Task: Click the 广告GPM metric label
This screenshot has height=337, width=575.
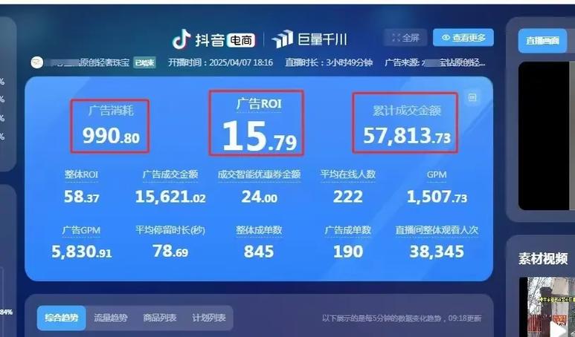Action: [81, 230]
